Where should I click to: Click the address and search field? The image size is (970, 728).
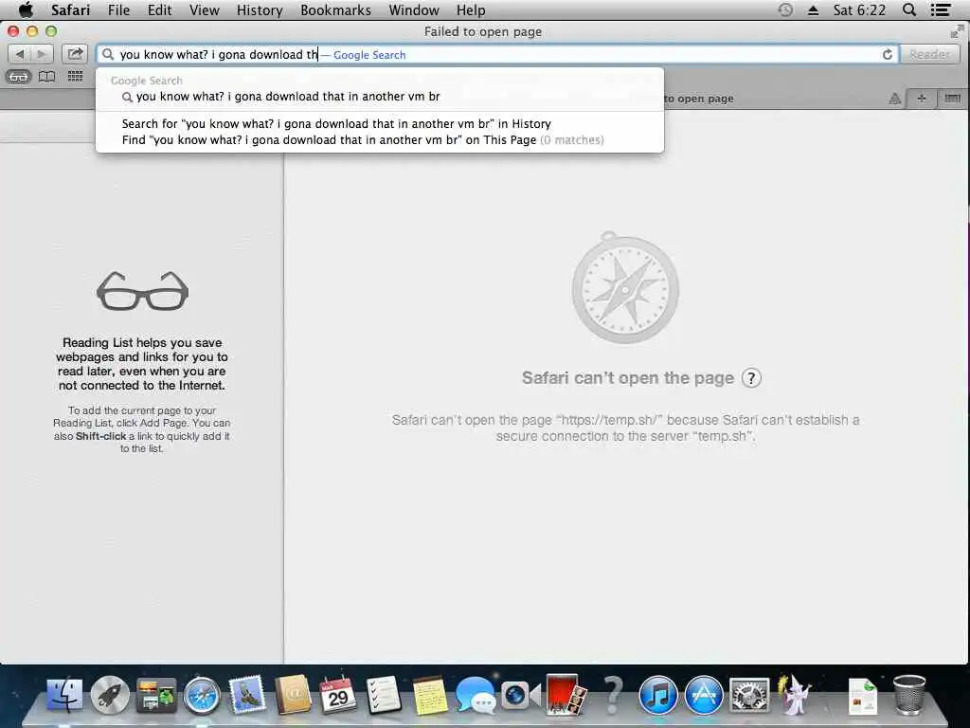click(x=497, y=54)
